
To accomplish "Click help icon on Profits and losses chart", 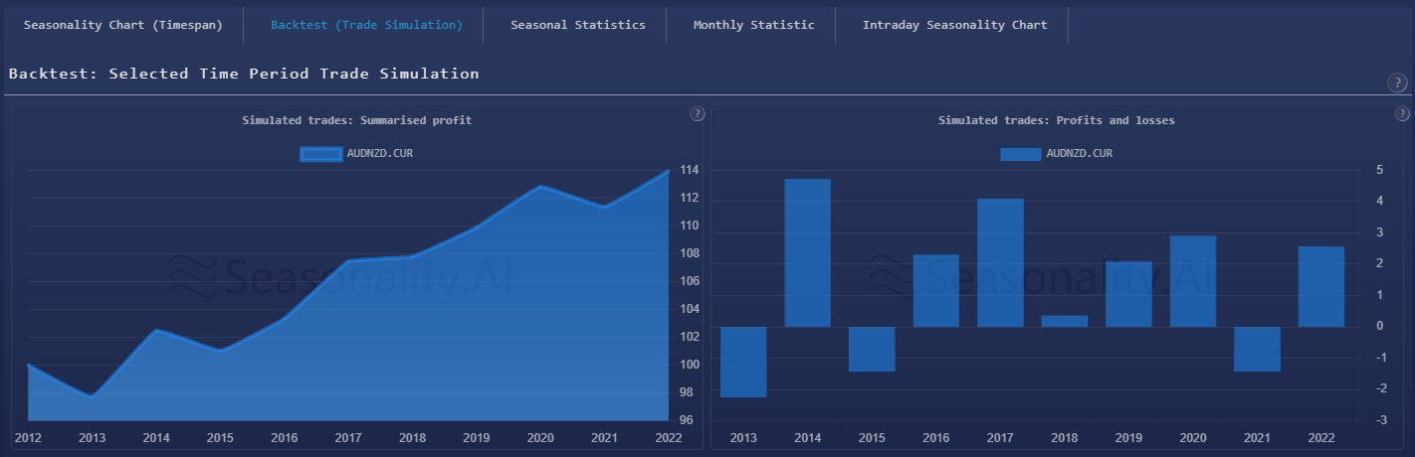I will click(x=1402, y=114).
